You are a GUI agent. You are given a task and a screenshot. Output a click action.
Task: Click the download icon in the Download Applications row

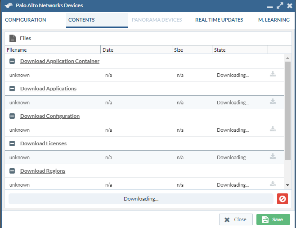[x=273, y=102]
